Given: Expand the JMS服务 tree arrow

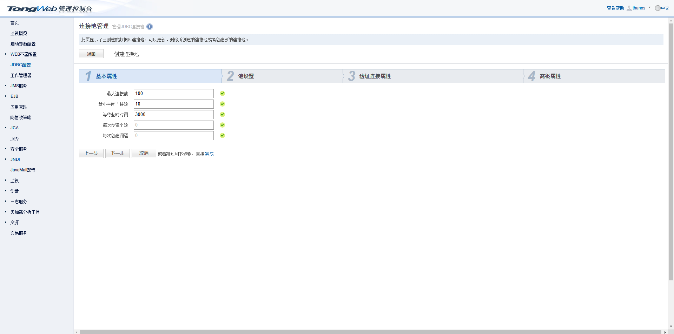Looking at the screenshot, I should 6,86.
